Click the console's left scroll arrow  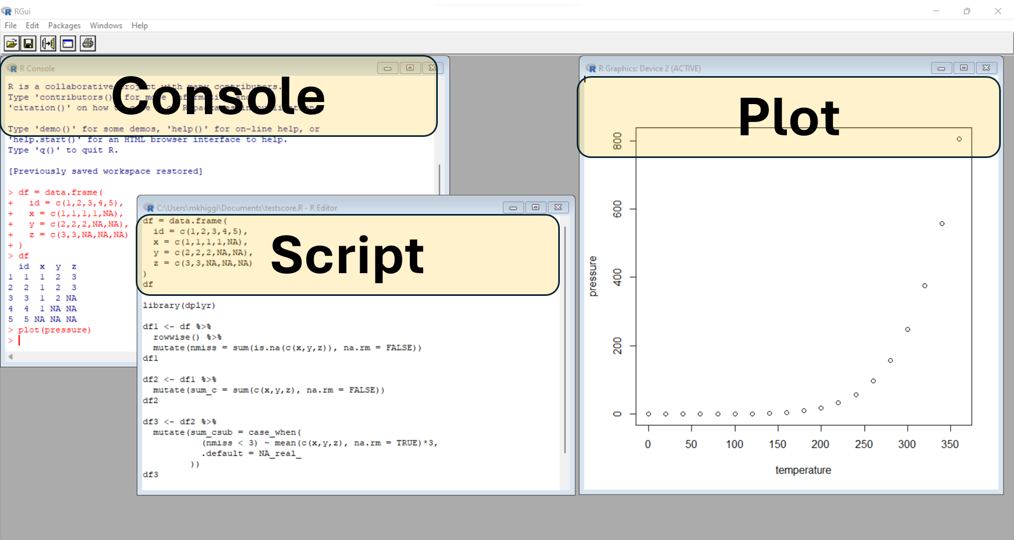10,357
